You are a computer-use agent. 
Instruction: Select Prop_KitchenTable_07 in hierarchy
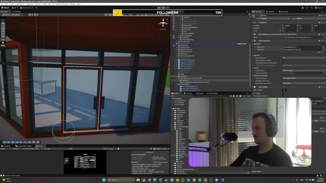coord(190,86)
